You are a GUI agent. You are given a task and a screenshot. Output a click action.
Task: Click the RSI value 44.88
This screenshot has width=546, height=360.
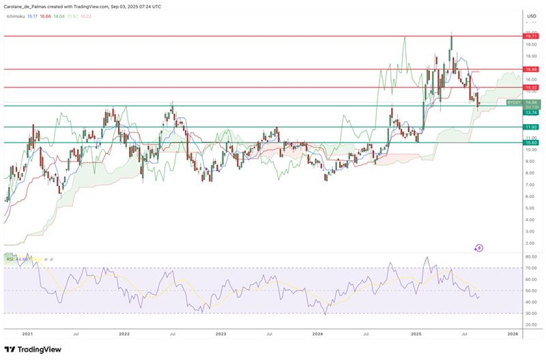tap(22, 259)
